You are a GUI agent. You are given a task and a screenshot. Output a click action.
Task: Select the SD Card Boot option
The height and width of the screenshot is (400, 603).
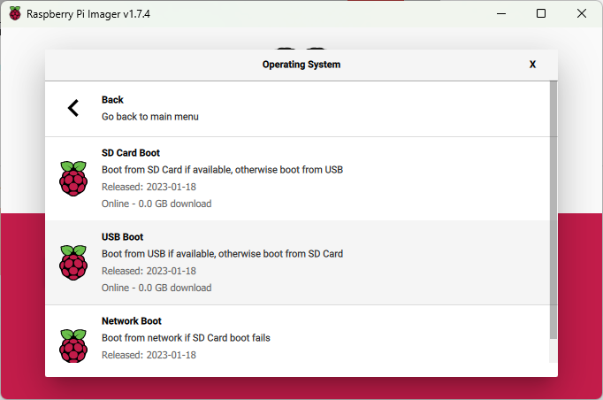[297, 179]
